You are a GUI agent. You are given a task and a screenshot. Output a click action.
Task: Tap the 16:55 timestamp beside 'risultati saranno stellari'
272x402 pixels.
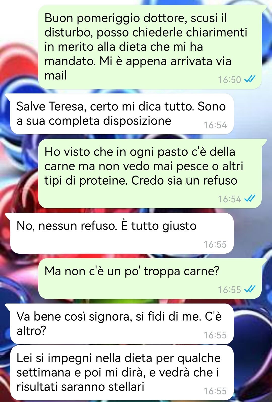(215, 391)
